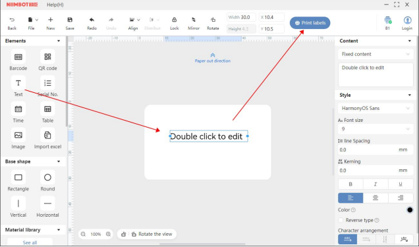This screenshot has height=247, width=419.
Task: Enable the Reverse type option
Action: tap(341, 220)
